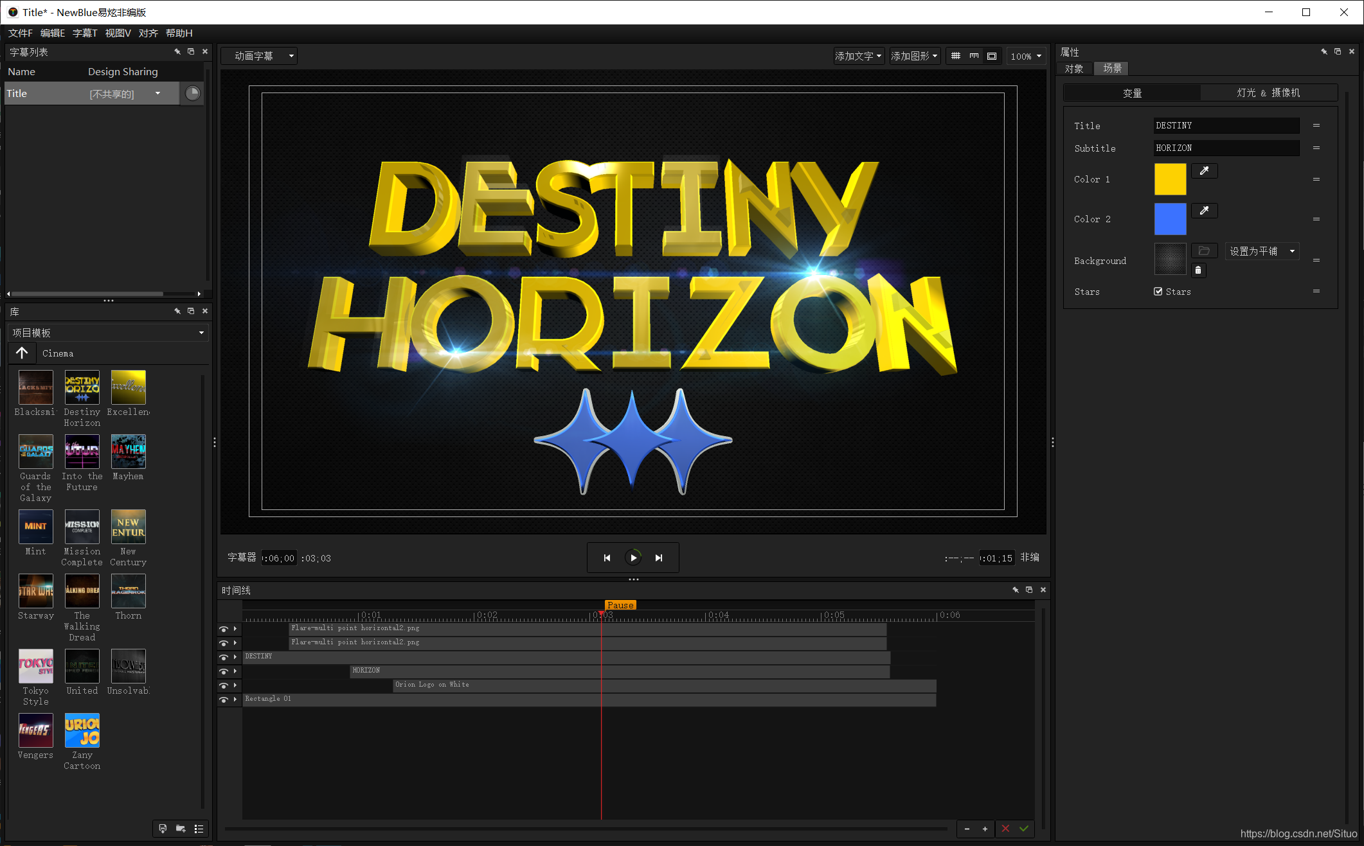Switch to the 对象 tab
Screen dimensions: 1364x846
[x=1074, y=68]
